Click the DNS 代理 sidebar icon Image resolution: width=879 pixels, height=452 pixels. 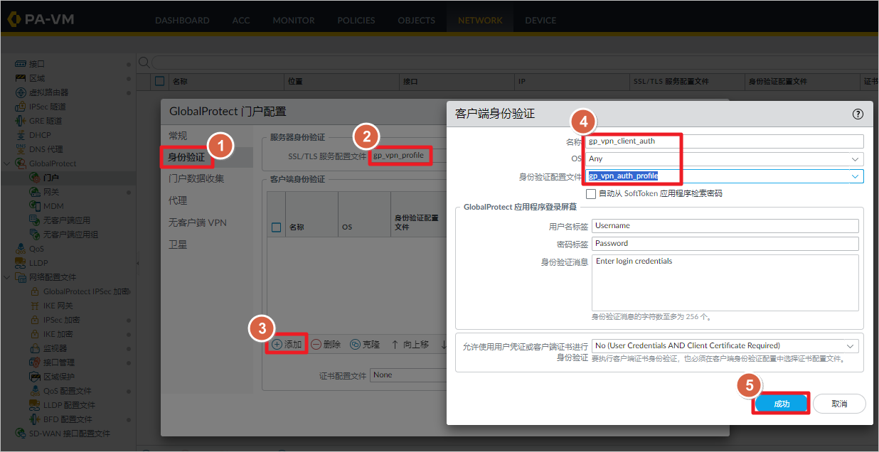21,149
